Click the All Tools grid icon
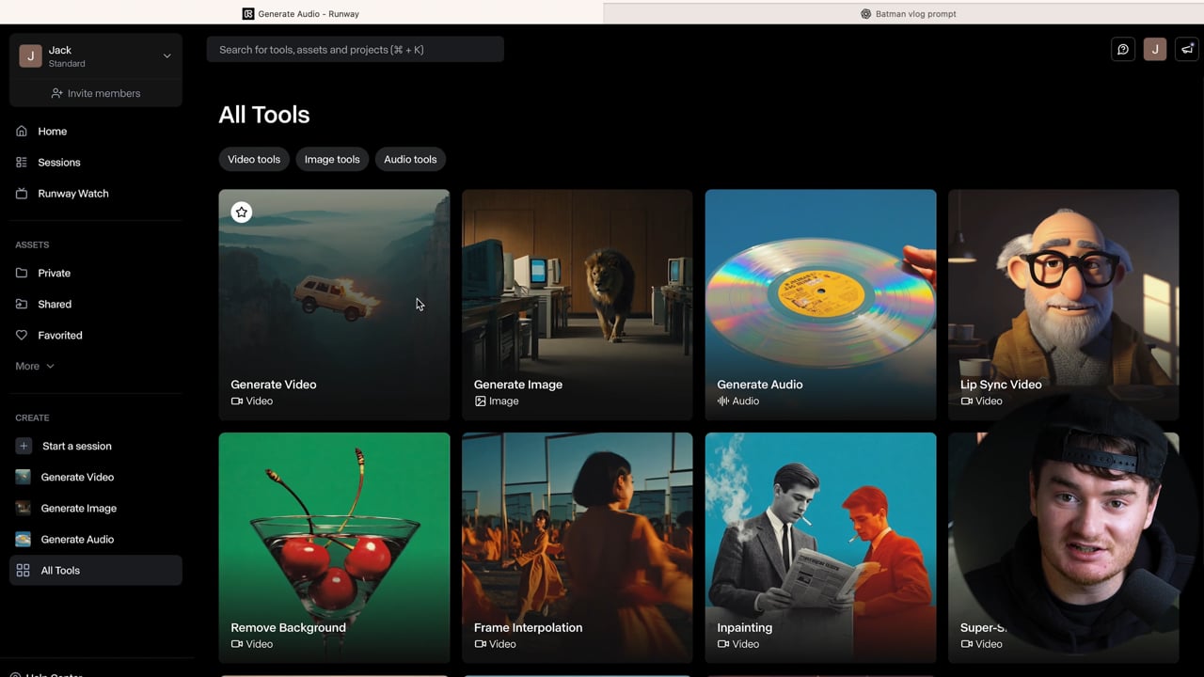The image size is (1204, 677). coord(24,570)
